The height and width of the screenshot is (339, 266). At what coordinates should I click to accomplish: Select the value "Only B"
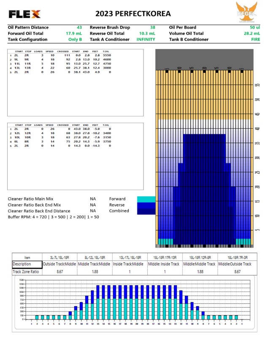point(75,39)
